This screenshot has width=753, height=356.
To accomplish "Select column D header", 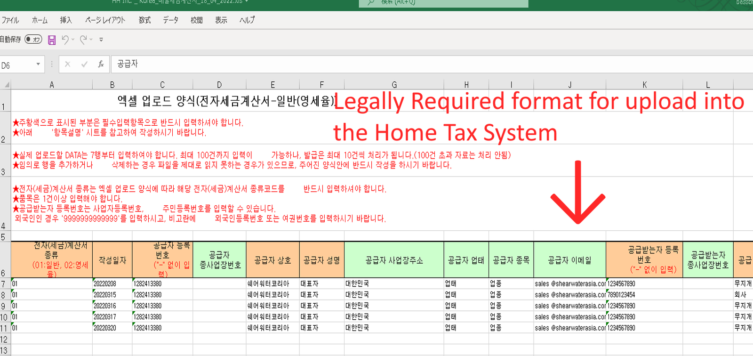I will (x=219, y=85).
